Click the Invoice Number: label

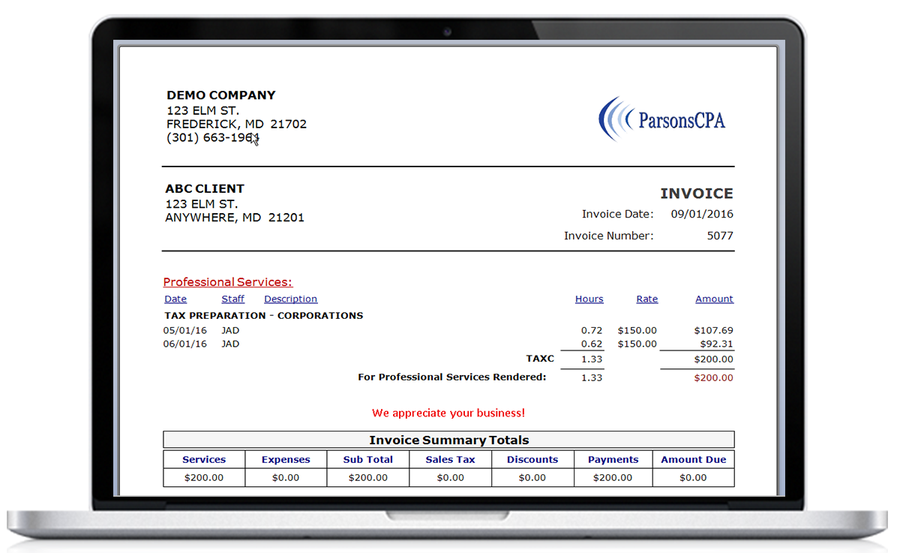coord(609,236)
